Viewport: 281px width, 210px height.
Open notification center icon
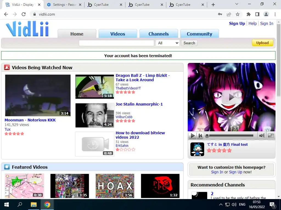point(272,205)
